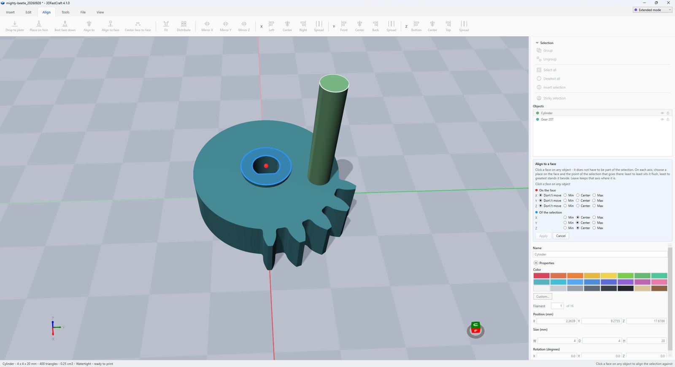Cancel the Align to a face operation

[x=561, y=236]
